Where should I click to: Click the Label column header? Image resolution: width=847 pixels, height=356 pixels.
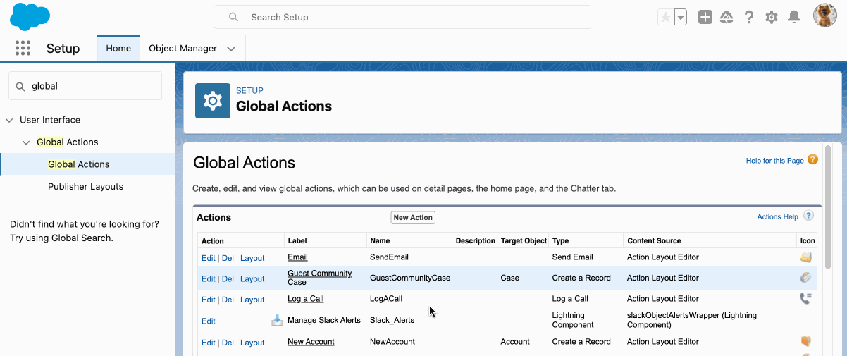point(297,241)
